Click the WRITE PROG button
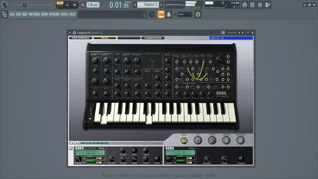The height and width of the screenshot is (179, 318). pos(240,140)
